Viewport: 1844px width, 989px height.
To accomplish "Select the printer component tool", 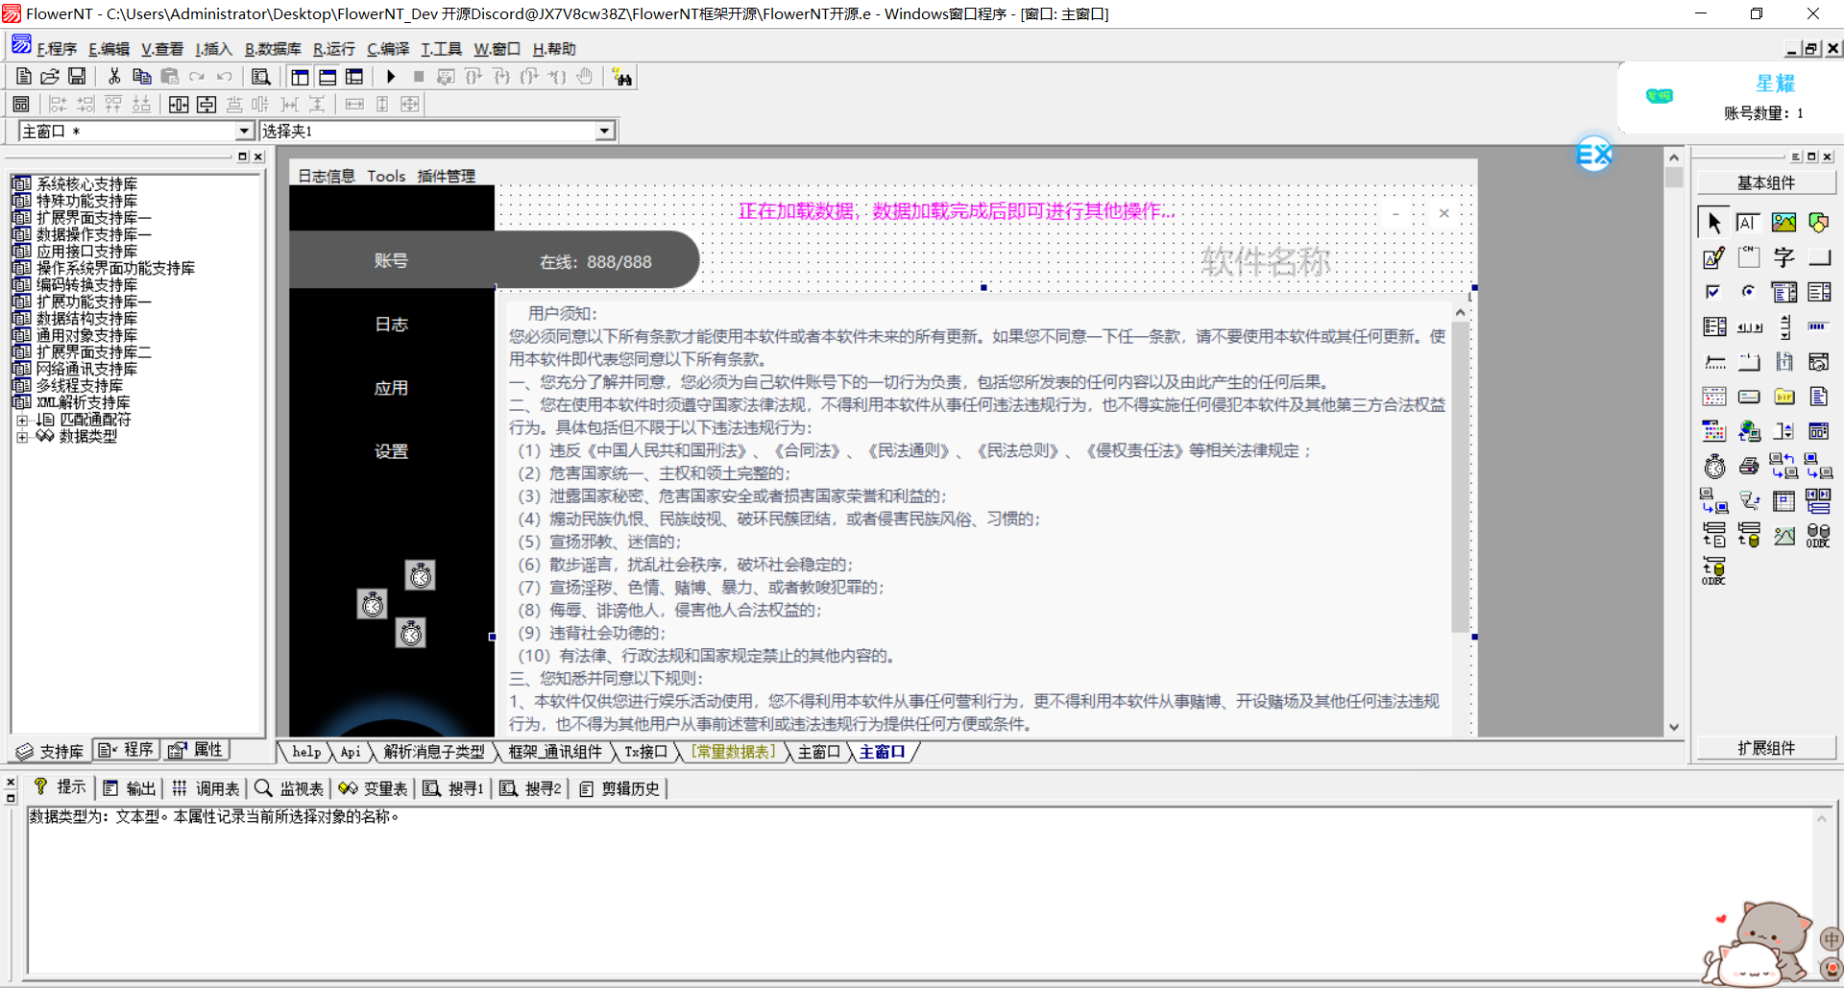I will pyautogui.click(x=1749, y=467).
